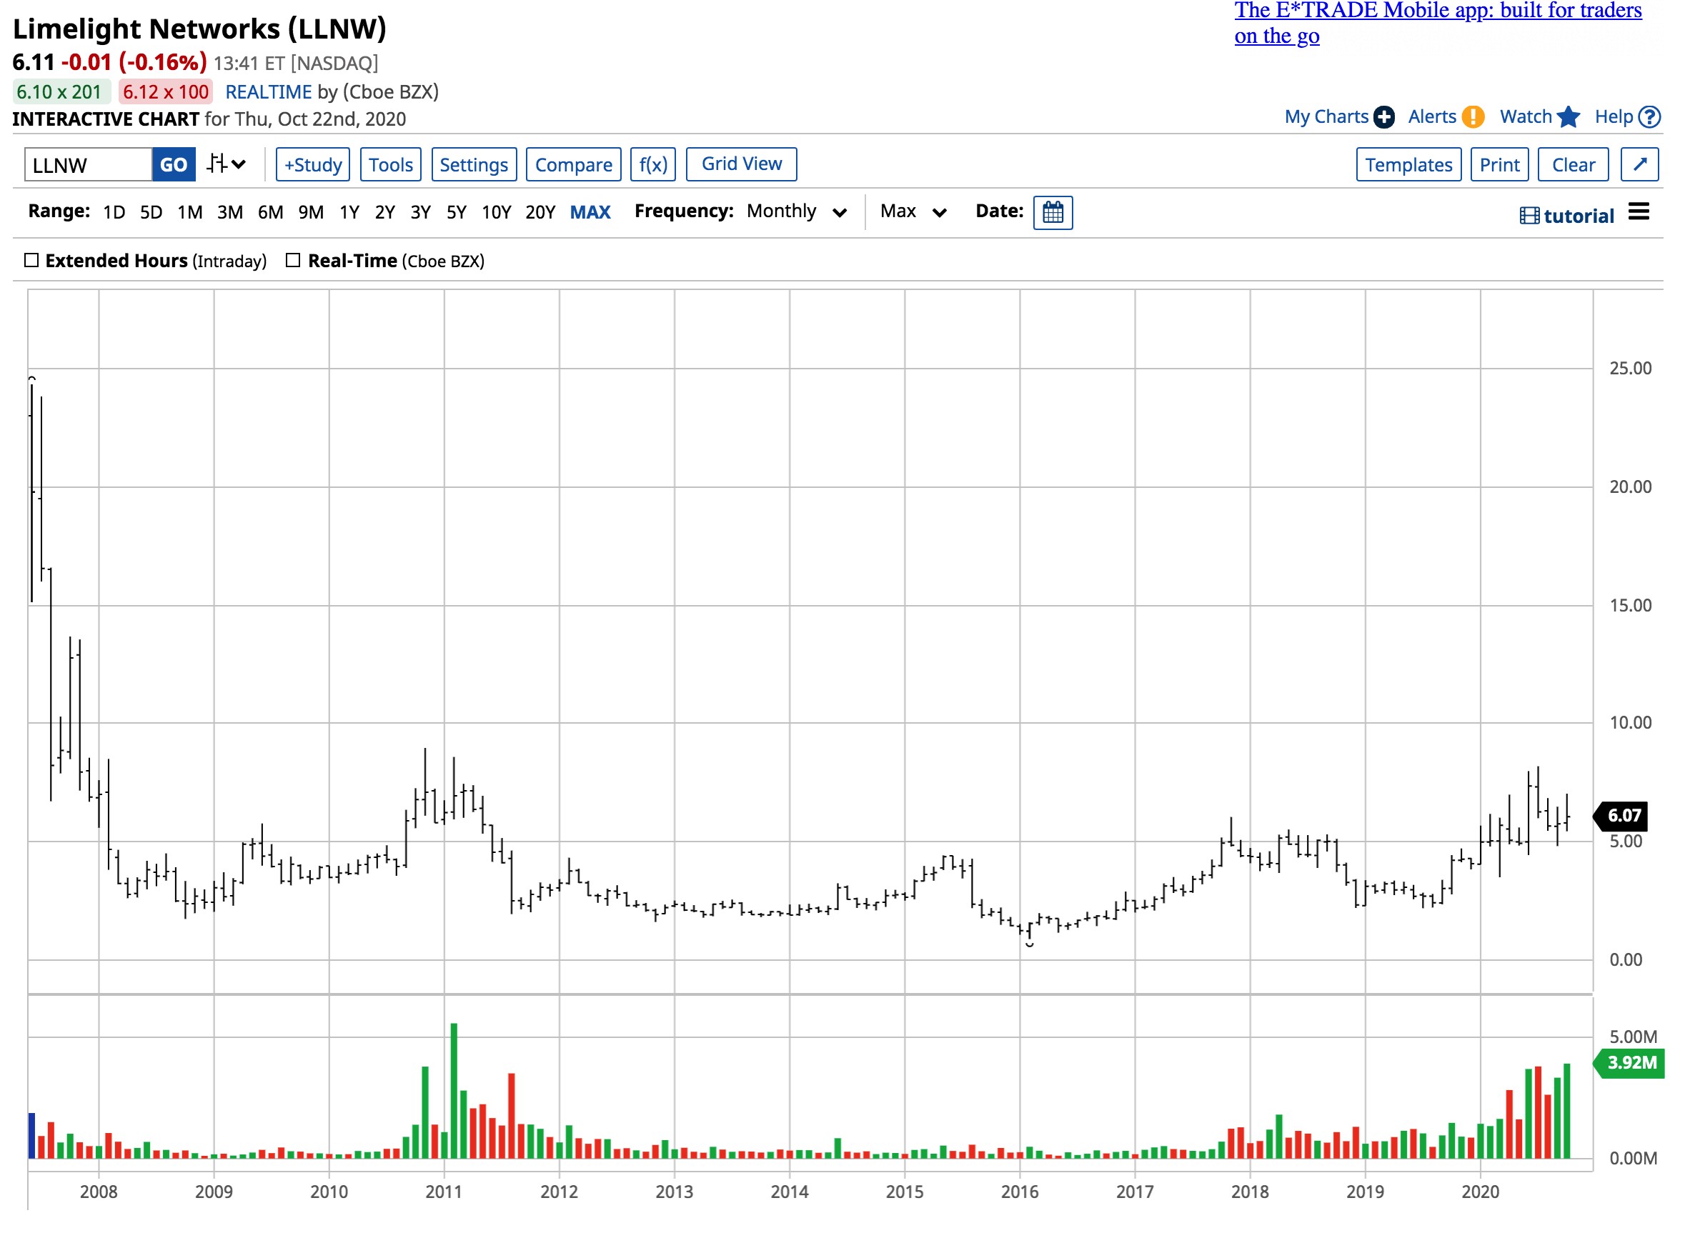Open the Frequency Monthly dropdown
This screenshot has width=1705, height=1233.
[797, 212]
